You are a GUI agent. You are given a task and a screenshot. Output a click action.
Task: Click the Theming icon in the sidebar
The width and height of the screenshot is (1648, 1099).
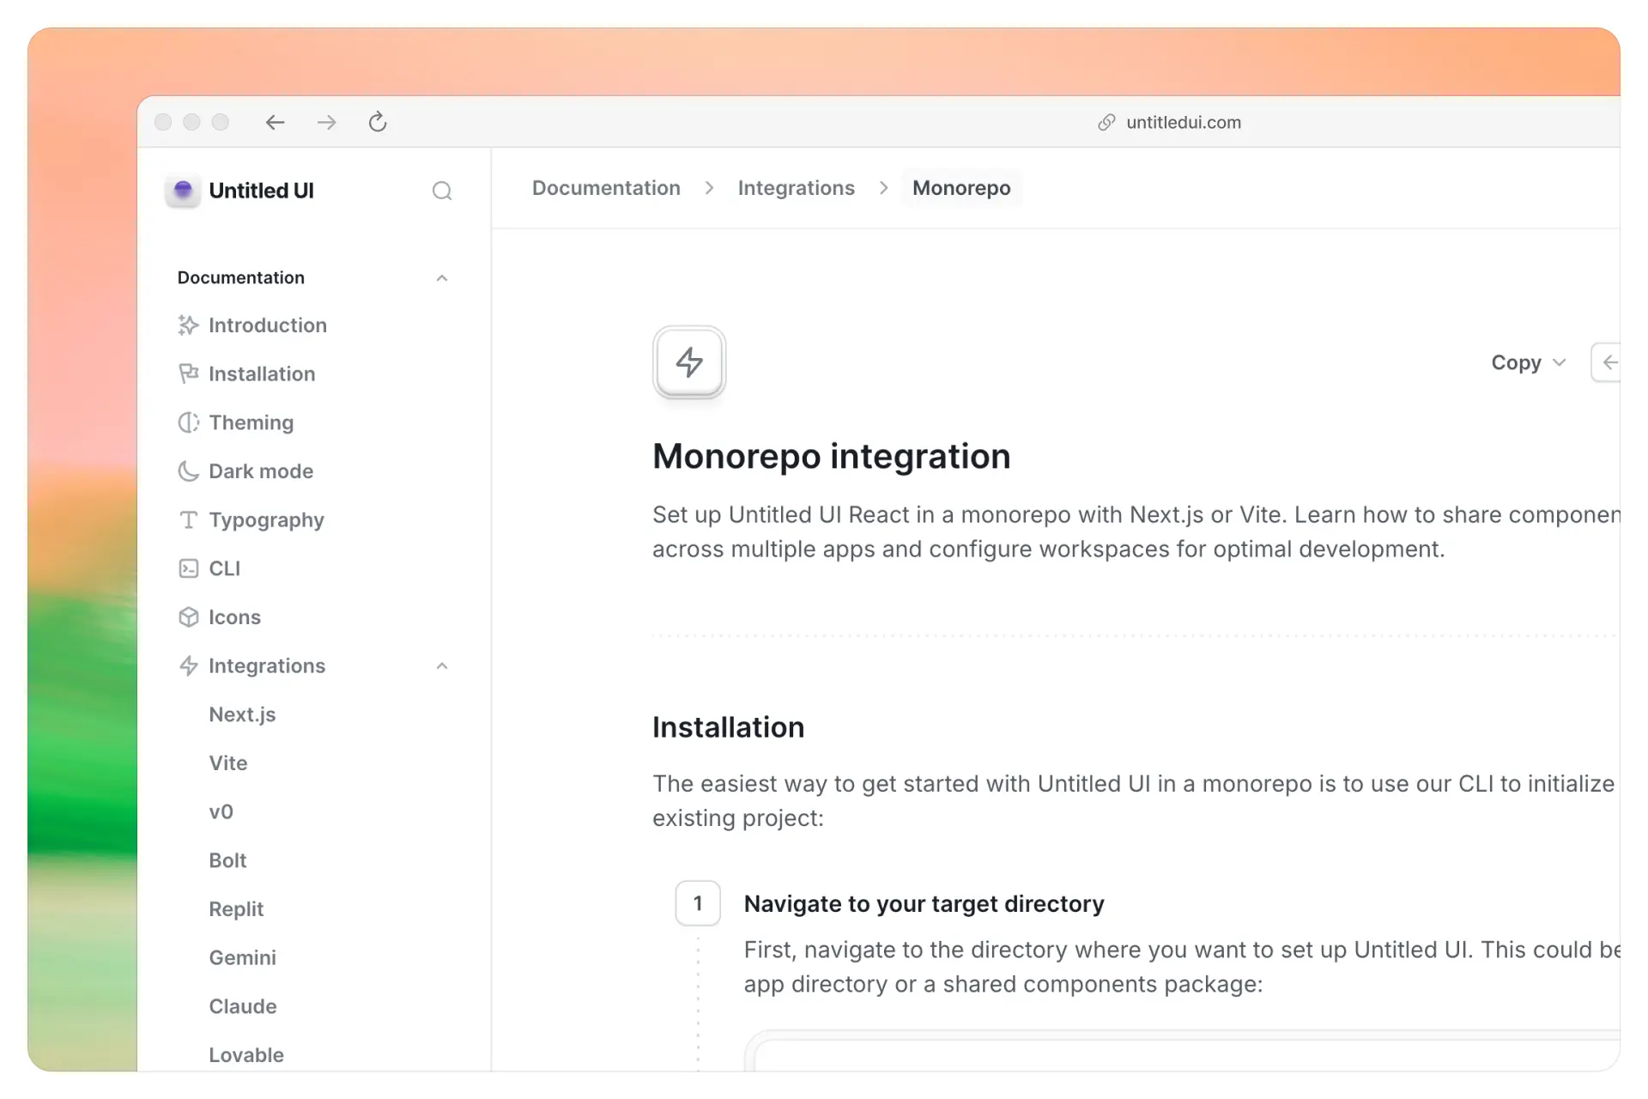189,422
